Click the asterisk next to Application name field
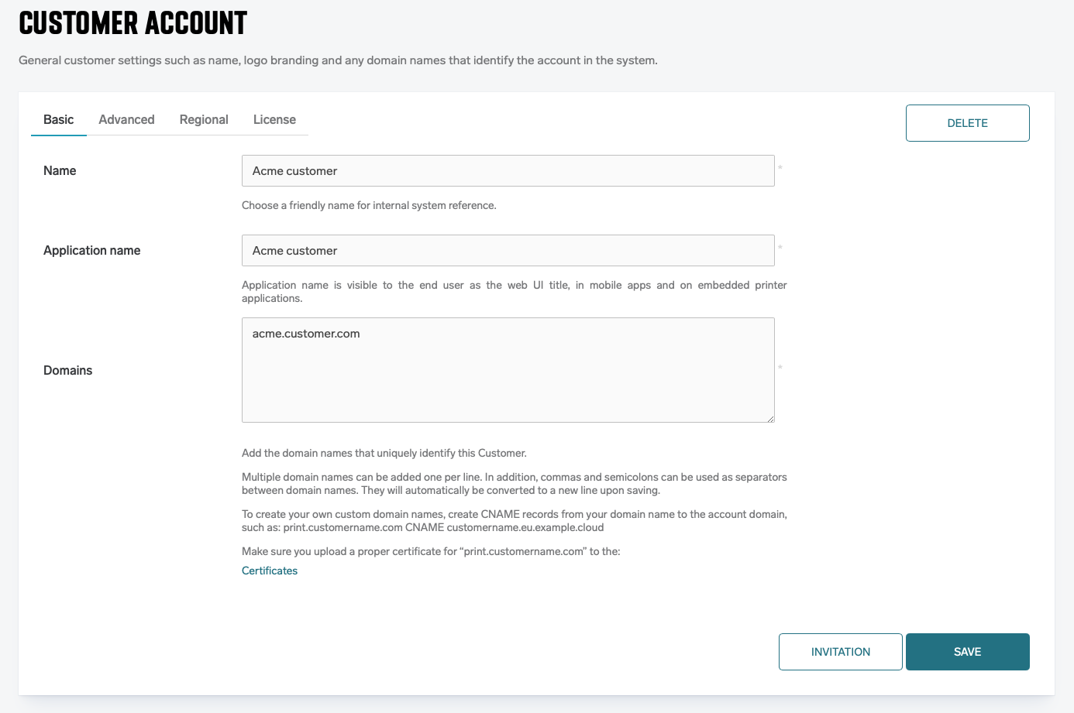 pos(780,248)
